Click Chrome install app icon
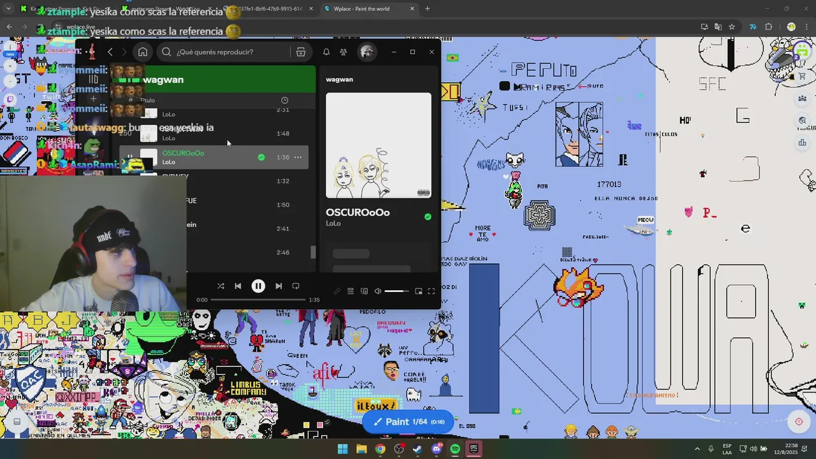Screen dimensions: 816x459 (704, 27)
